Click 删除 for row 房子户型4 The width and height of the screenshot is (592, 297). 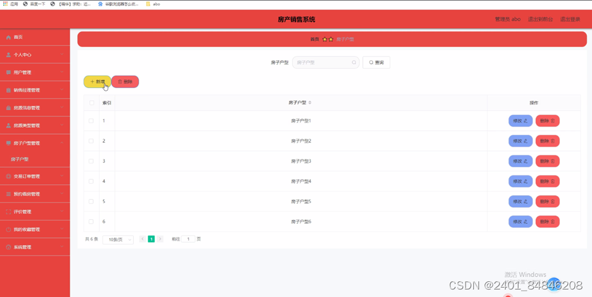point(547,181)
